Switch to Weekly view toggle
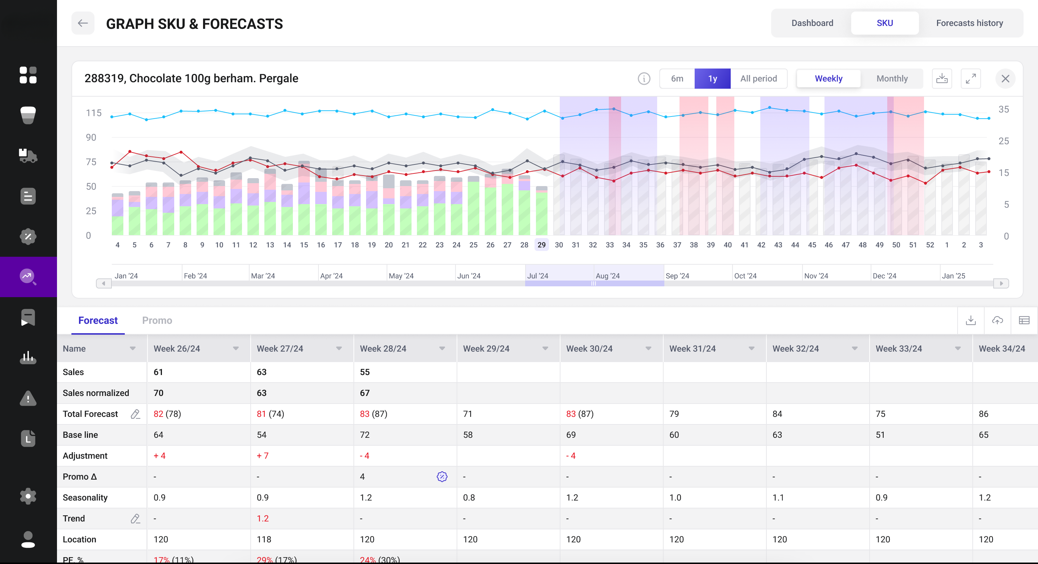The width and height of the screenshot is (1038, 564). pyautogui.click(x=828, y=78)
